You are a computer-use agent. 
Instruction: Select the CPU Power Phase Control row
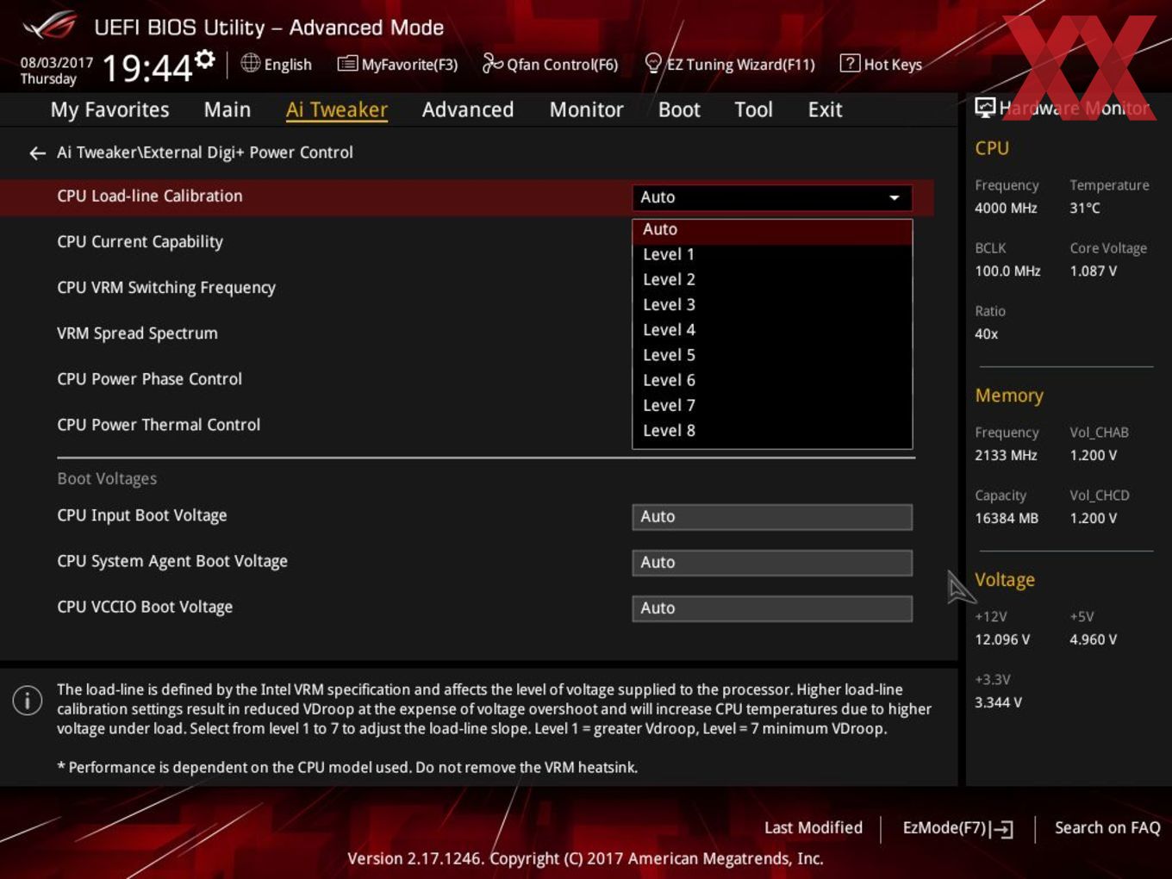(x=149, y=379)
